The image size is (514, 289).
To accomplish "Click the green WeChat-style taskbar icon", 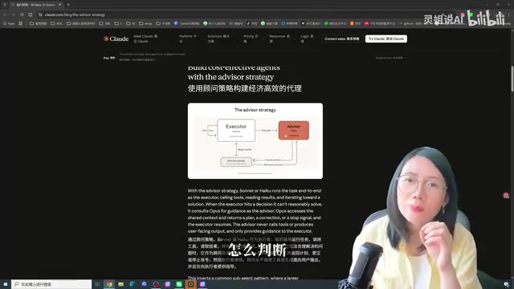I will [x=179, y=284].
